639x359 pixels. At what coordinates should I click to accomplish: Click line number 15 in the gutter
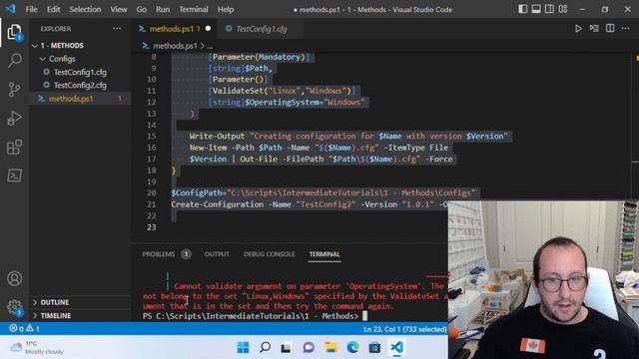tap(152, 136)
